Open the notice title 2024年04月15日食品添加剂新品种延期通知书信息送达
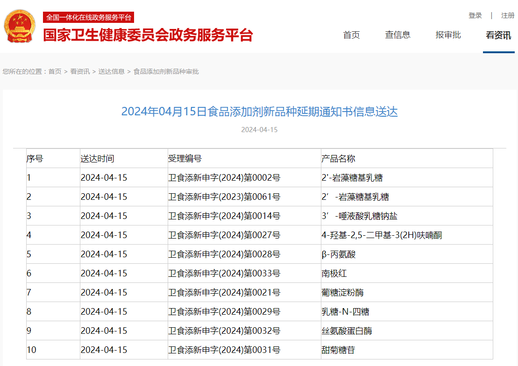Screen dimensions: 518x366 click(260, 112)
